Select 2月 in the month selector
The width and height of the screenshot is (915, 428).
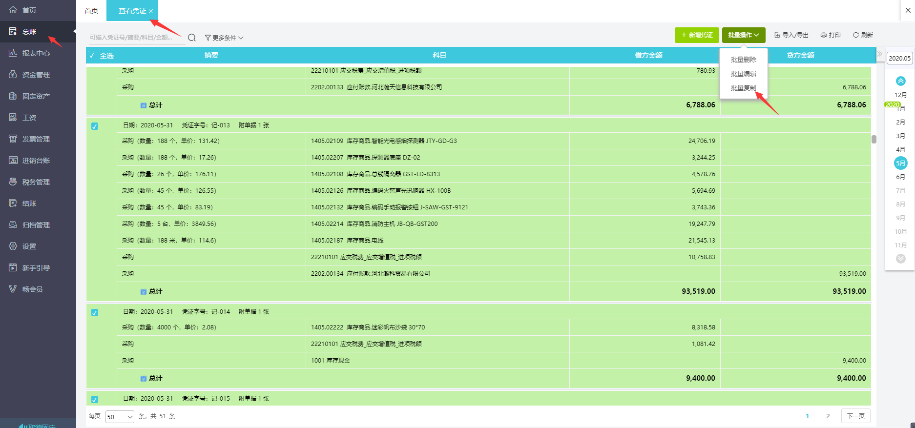click(x=901, y=122)
